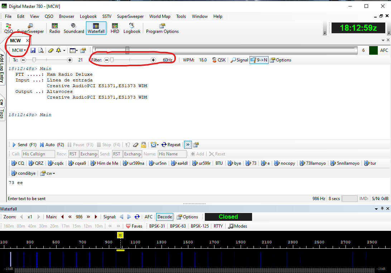391x273 pixels.
Task: Toggle Auto (F2) sending
Action: 52,145
